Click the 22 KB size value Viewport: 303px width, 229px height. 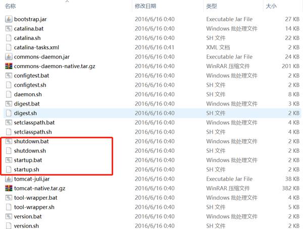pyautogui.click(x=292, y=38)
